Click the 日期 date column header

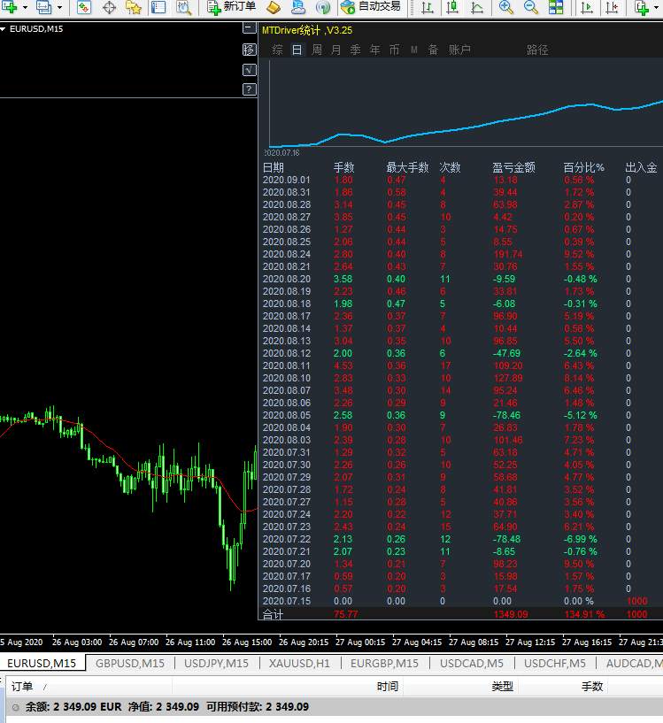[274, 167]
